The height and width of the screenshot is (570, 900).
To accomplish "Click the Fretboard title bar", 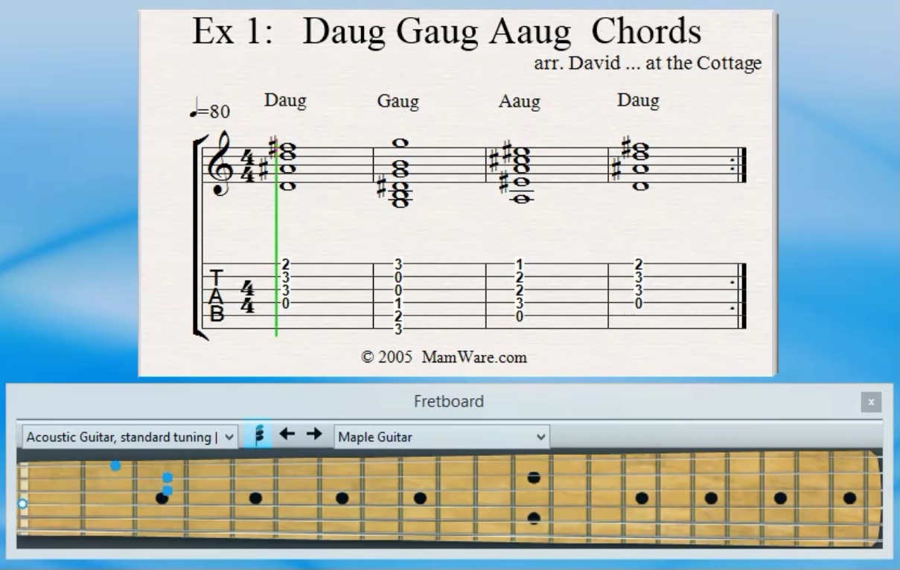I will (x=450, y=401).
